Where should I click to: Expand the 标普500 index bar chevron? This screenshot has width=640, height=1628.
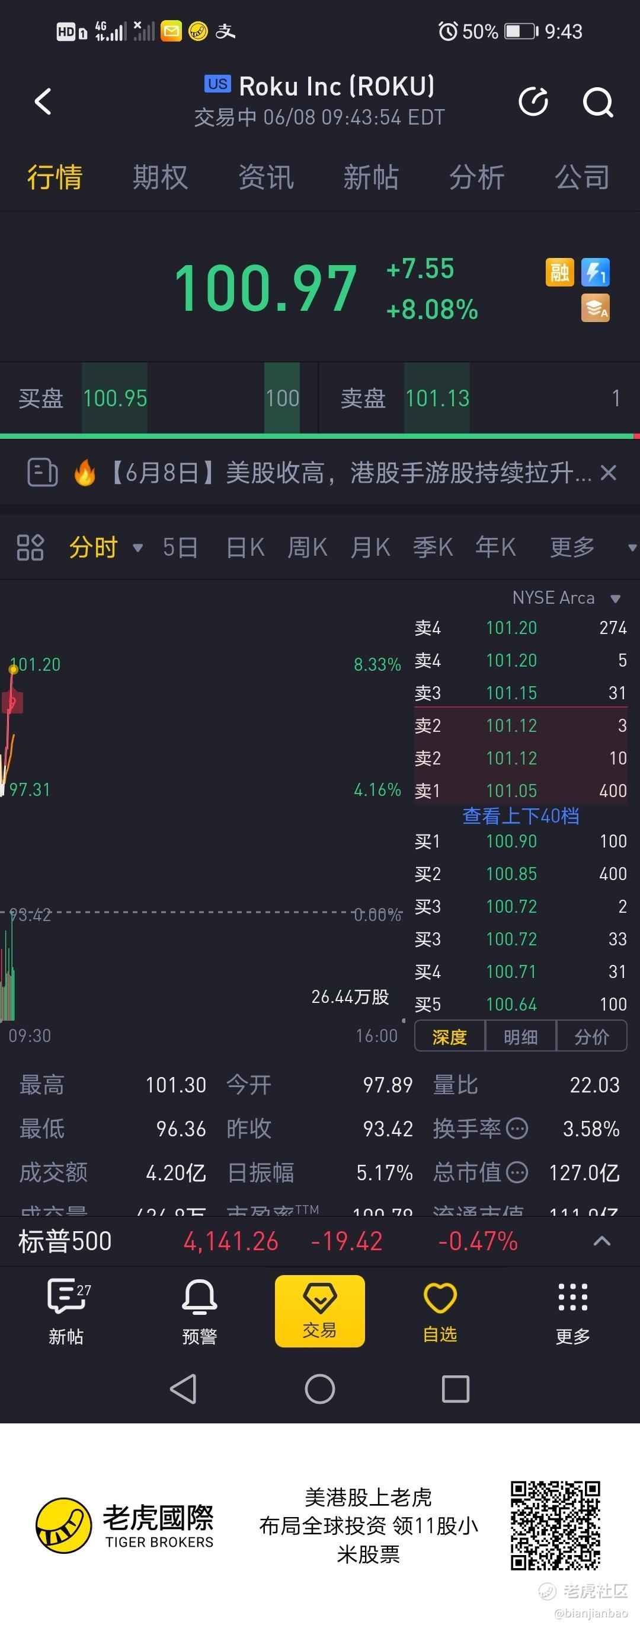coord(602,1241)
